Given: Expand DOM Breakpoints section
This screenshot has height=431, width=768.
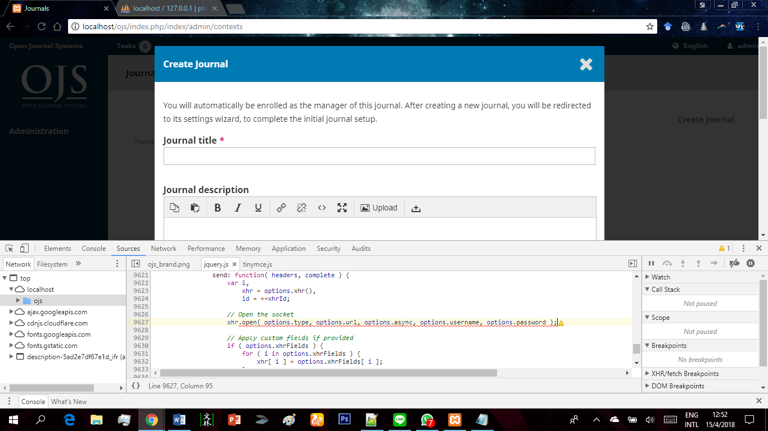Looking at the screenshot, I should 647,386.
